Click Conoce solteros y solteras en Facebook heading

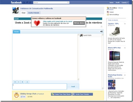[x=46, y=18]
